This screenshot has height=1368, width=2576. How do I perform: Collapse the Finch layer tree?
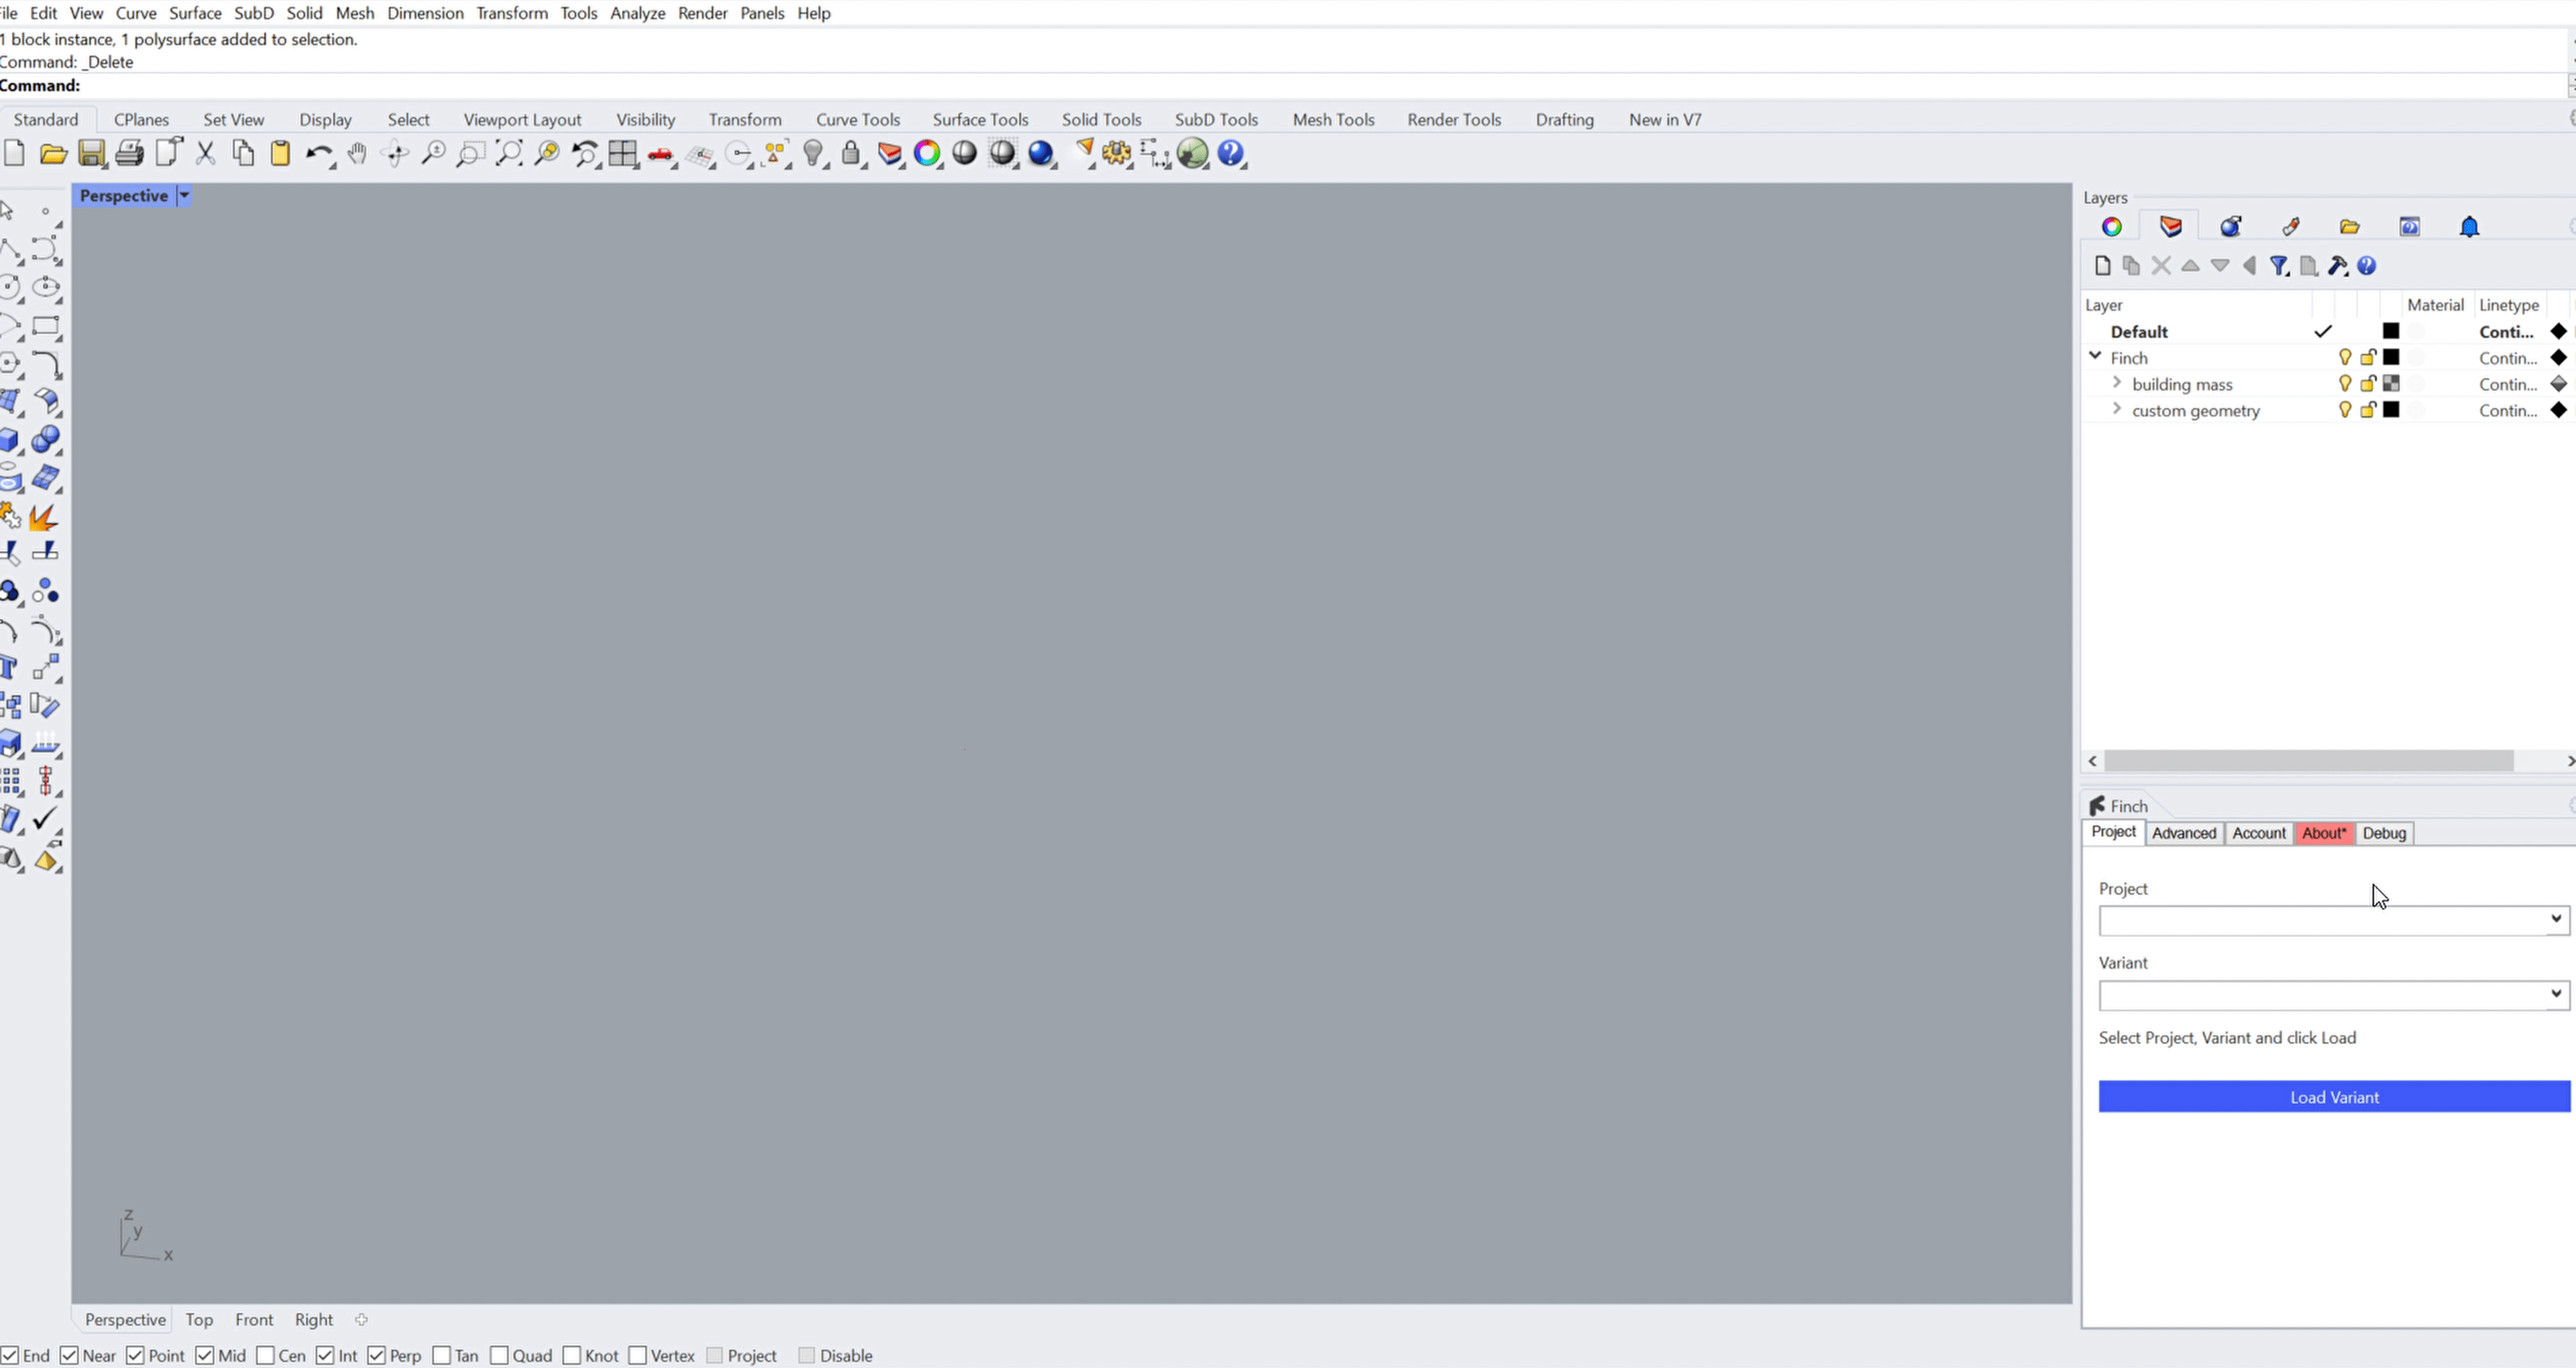(x=2095, y=356)
